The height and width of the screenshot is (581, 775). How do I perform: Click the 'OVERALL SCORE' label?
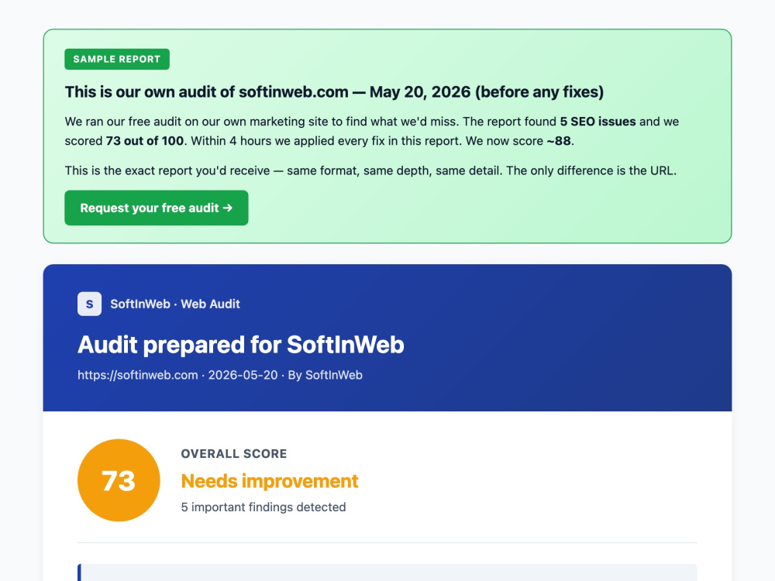click(234, 453)
